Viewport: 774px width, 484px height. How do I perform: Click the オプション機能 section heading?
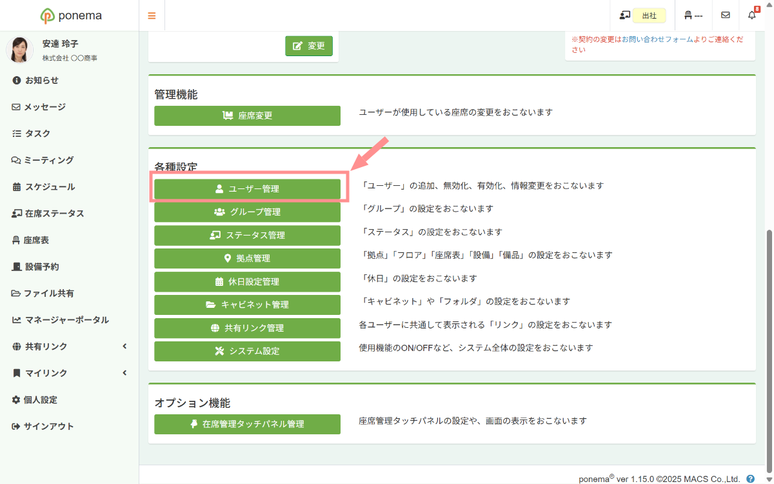pos(192,403)
